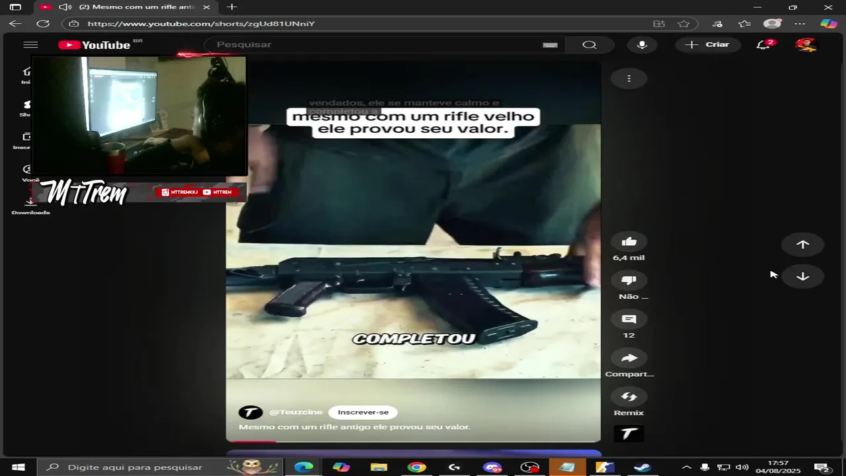This screenshot has height=476, width=846.
Task: Open the 17:57 clock and calendar
Action: coord(779,467)
